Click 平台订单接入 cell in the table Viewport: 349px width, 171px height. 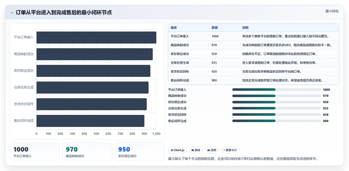[x=180, y=36]
